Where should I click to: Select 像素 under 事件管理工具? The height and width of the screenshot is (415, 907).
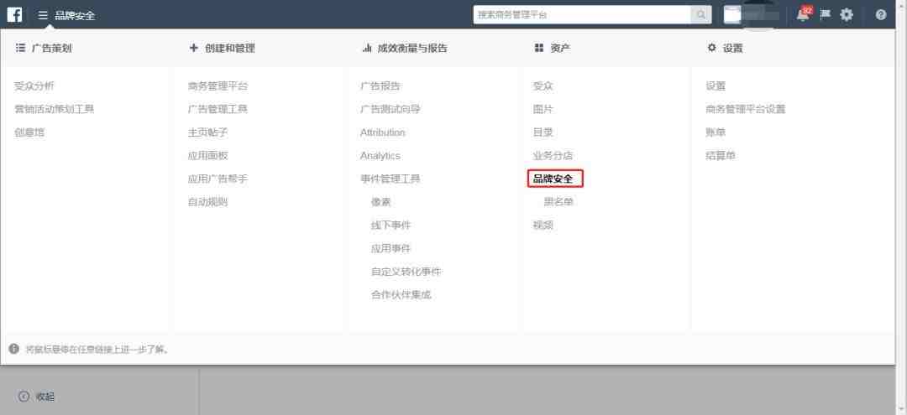point(380,202)
